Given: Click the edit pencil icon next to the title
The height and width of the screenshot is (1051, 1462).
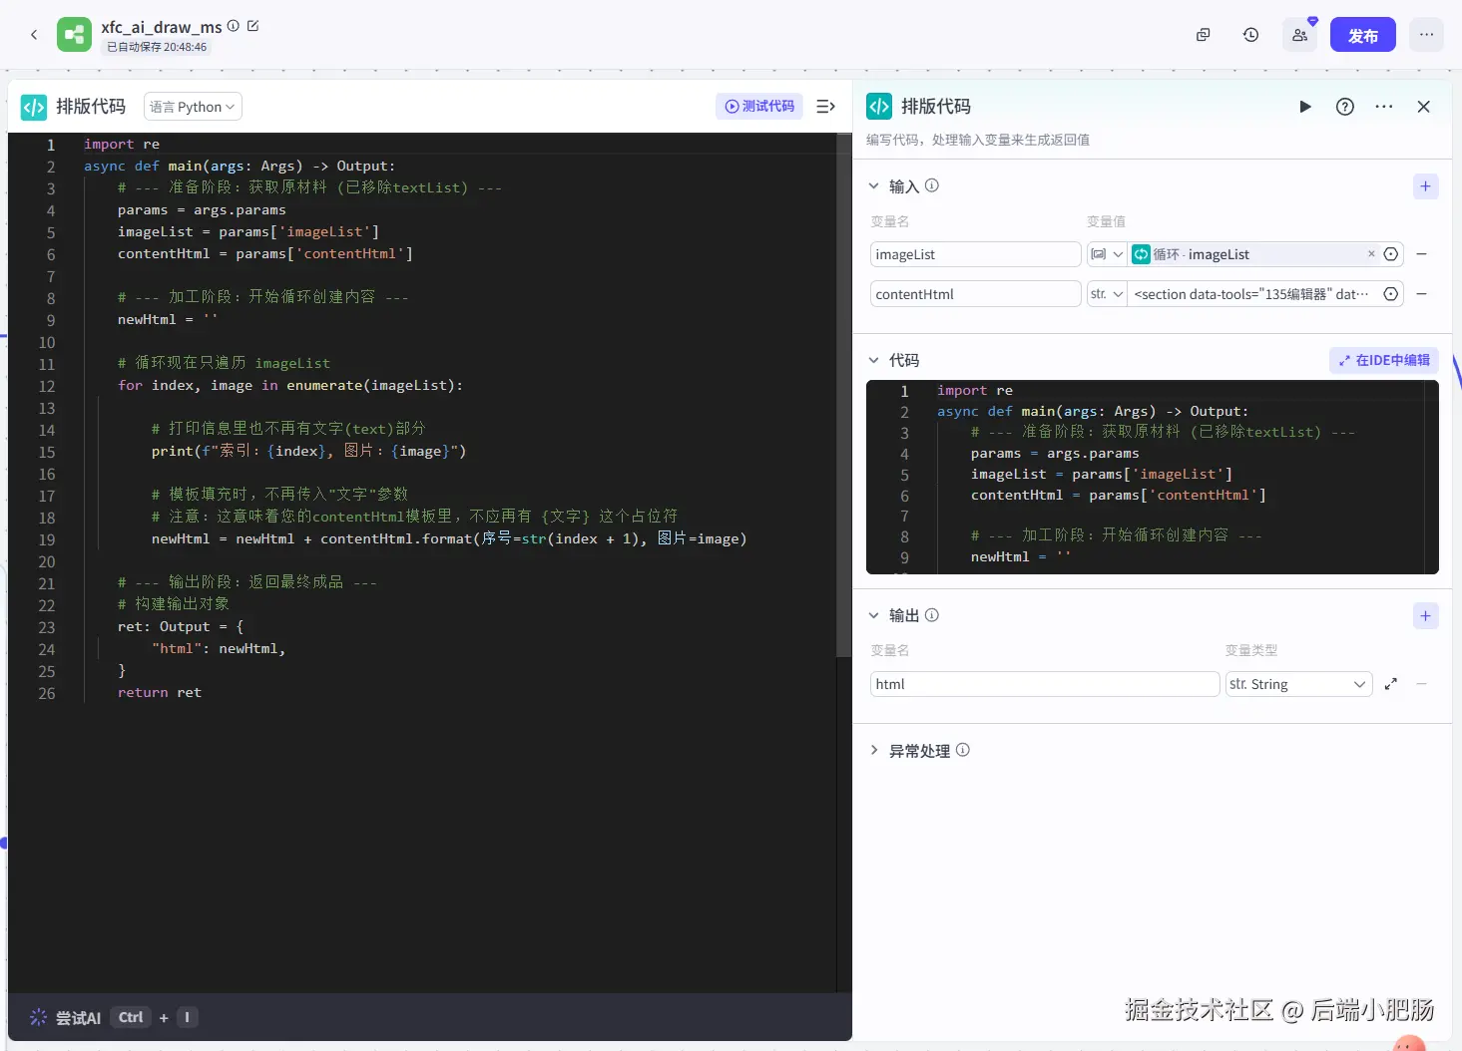Looking at the screenshot, I should point(252,26).
